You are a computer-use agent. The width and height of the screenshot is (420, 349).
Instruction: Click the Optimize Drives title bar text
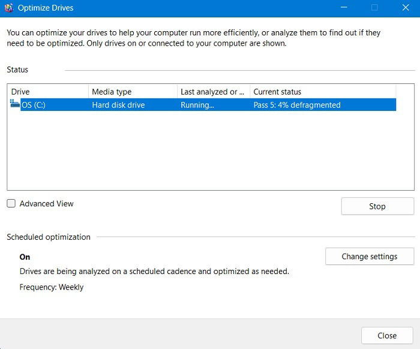pos(46,8)
